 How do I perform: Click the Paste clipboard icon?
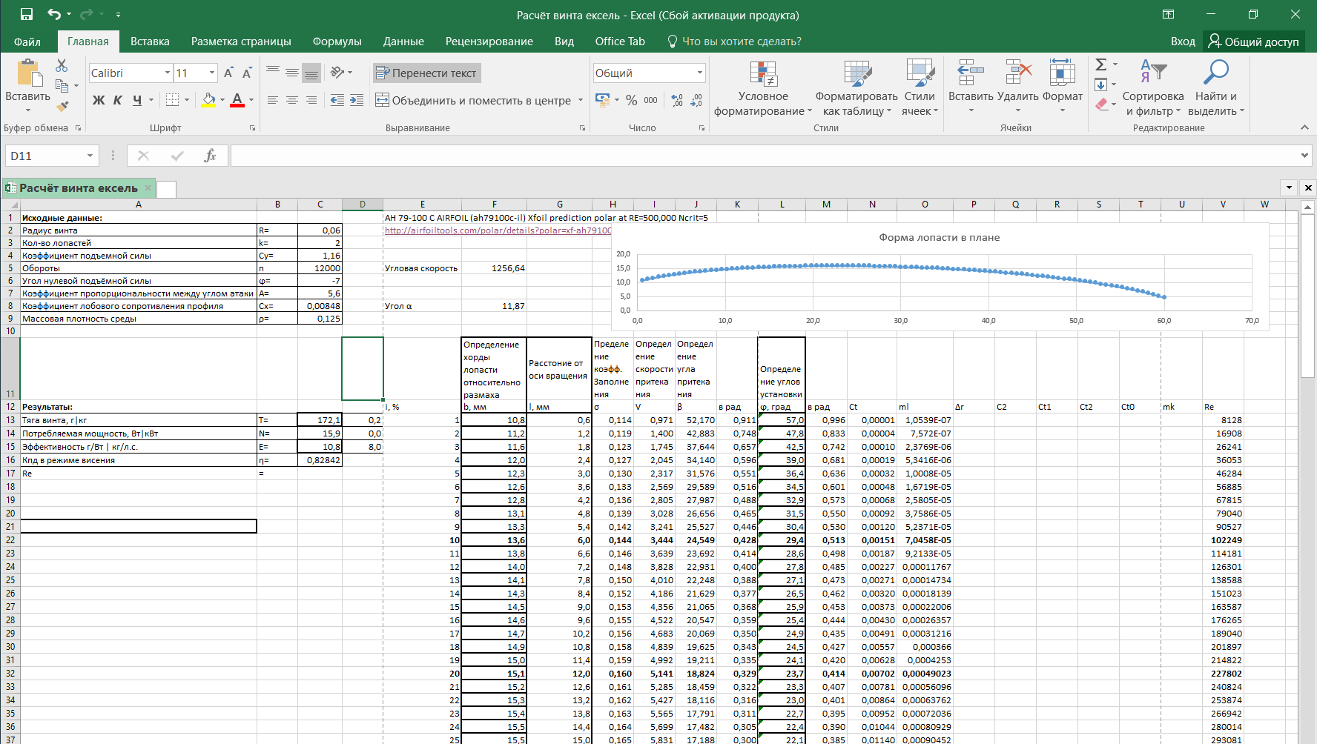click(28, 73)
